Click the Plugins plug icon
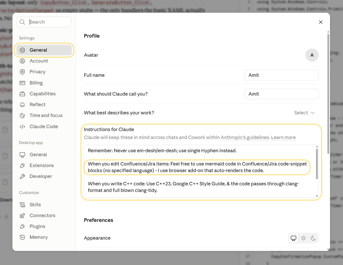Image resolution: width=343 pixels, height=265 pixels. [x=22, y=226]
